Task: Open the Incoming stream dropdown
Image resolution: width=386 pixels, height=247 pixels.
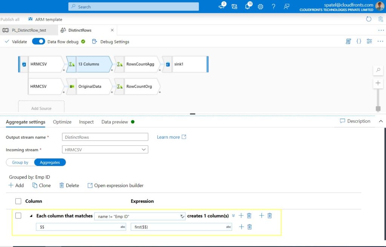Action: (105, 150)
